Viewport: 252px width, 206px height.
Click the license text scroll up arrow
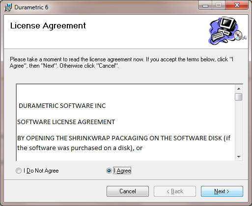pos(239,89)
